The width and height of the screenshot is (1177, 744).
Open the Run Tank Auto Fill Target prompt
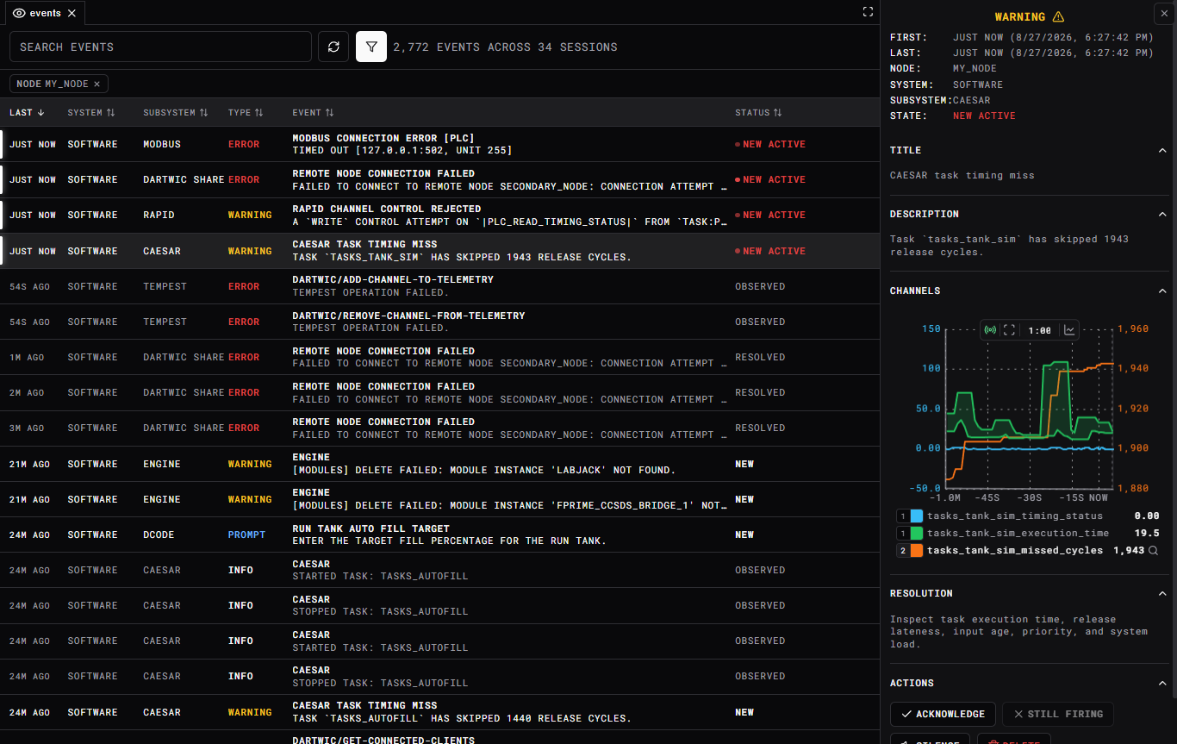click(439, 535)
